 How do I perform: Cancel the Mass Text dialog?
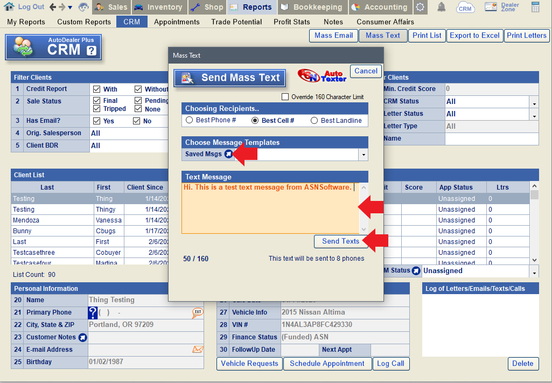point(366,71)
